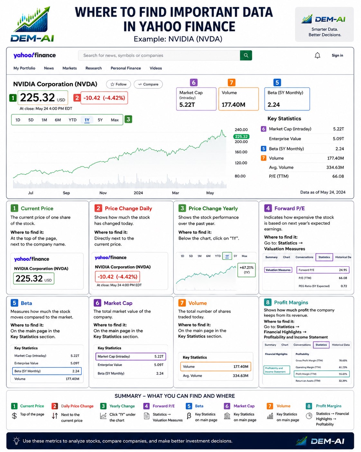The height and width of the screenshot is (452, 361).
Task: Open the Research menu
Action: pyautogui.click(x=94, y=68)
